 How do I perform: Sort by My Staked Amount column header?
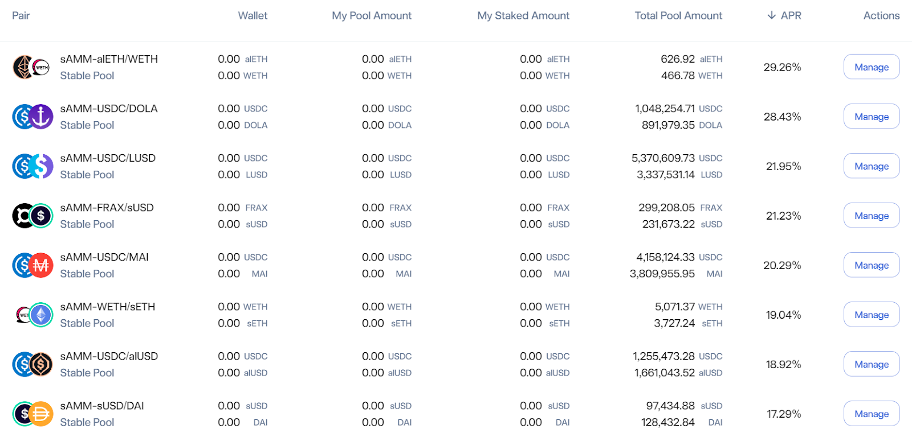(523, 15)
